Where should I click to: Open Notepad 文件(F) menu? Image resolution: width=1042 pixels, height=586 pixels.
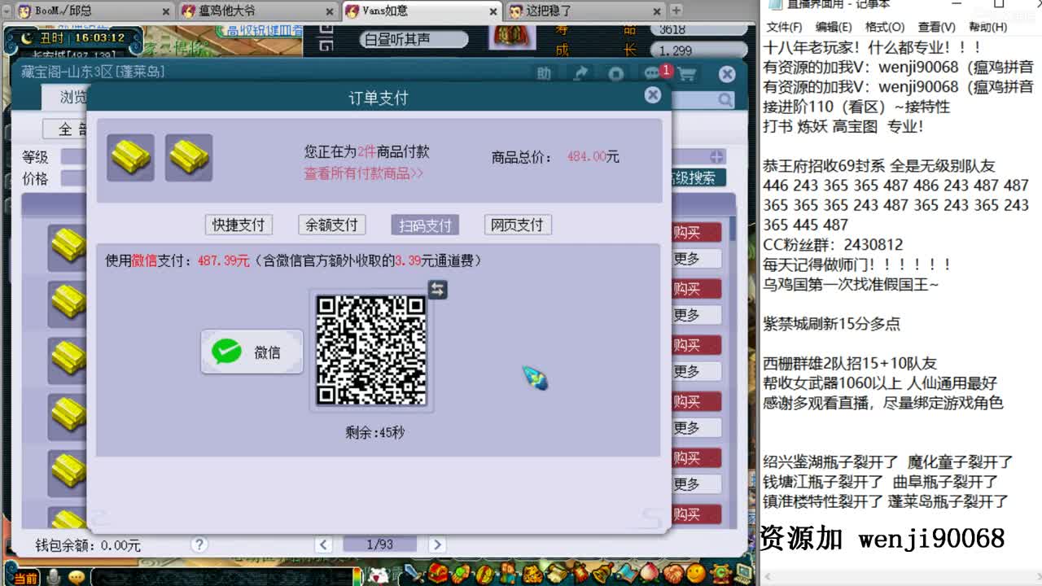point(784,27)
